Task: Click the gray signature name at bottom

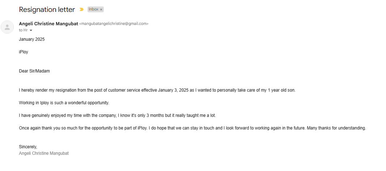Action: click(44, 153)
